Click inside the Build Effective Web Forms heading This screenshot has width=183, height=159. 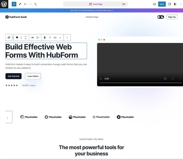(46, 51)
